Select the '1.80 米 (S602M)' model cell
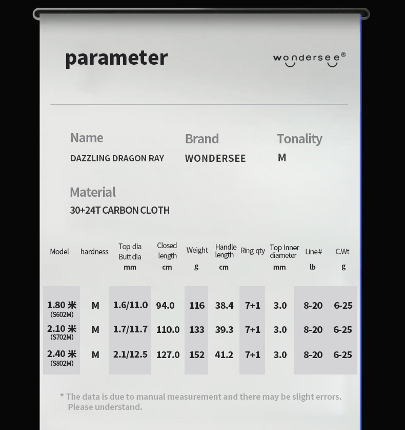Image resolution: width=405 pixels, height=430 pixels. (x=62, y=309)
